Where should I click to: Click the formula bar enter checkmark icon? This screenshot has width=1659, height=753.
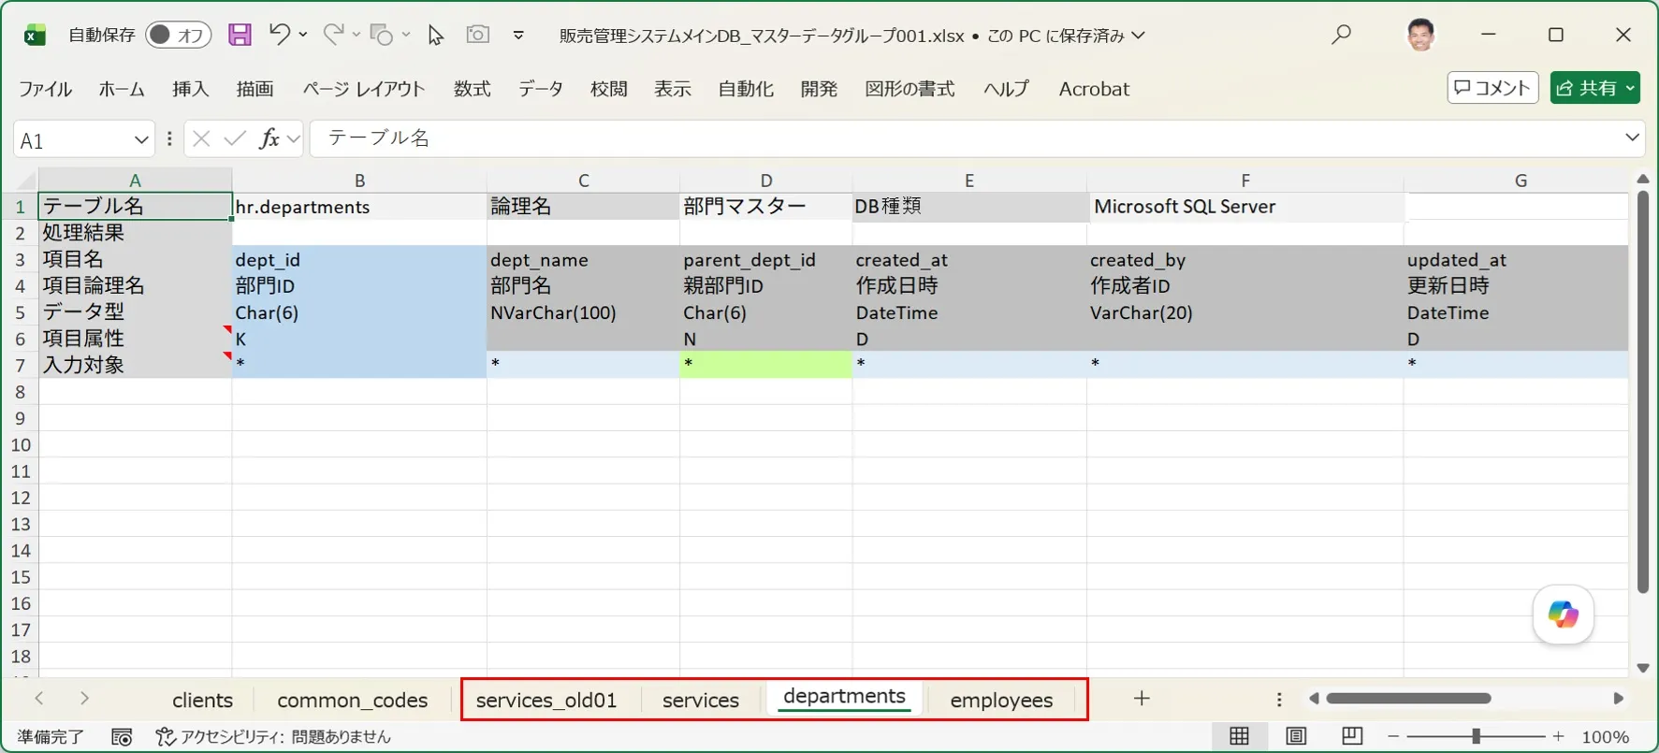(x=235, y=139)
